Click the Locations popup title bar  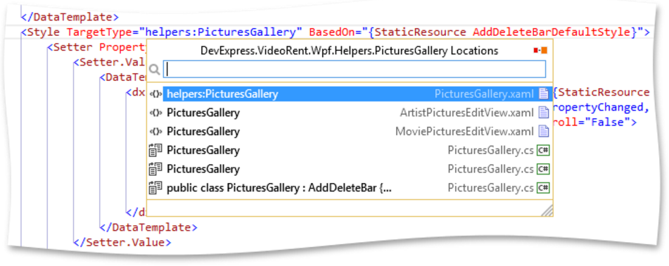coord(349,51)
